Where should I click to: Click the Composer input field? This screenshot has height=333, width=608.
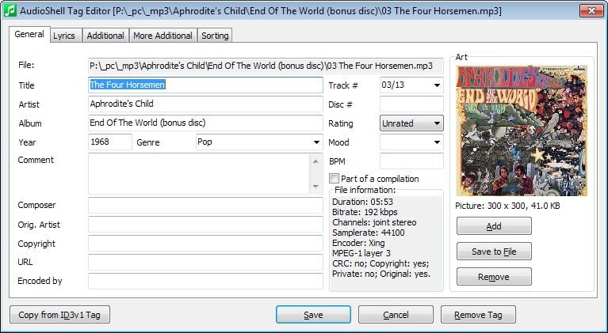(x=205, y=206)
